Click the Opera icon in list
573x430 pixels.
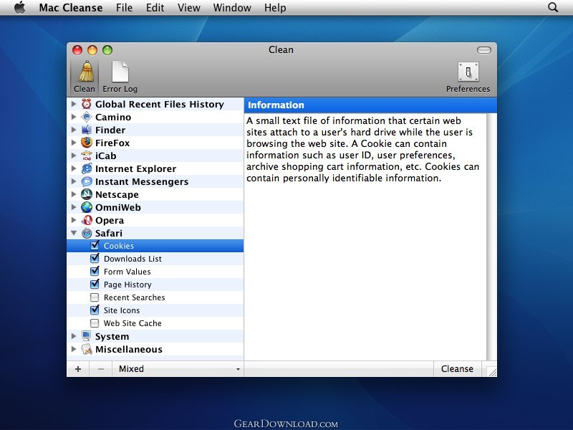[x=87, y=220]
